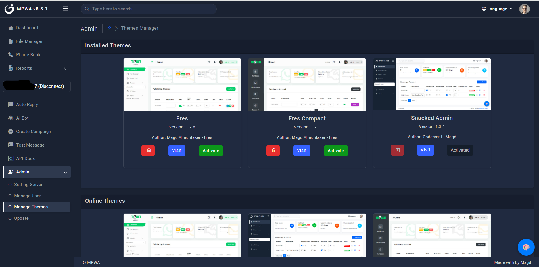Click the user avatar in top bar

tap(524, 9)
